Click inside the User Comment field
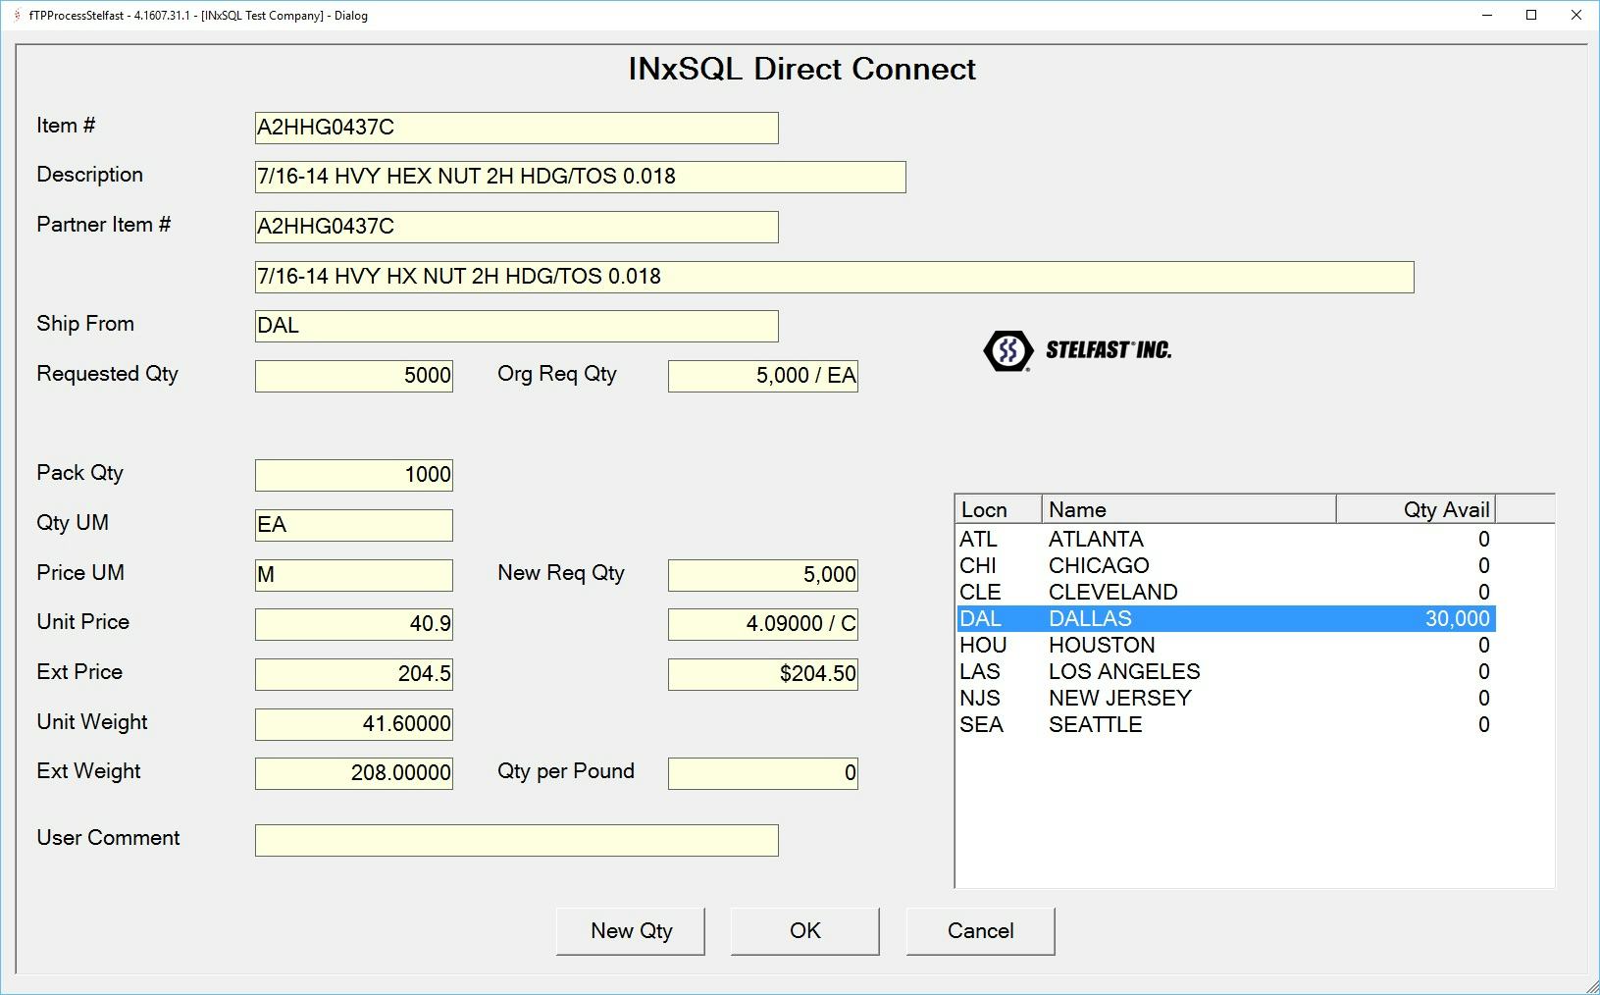Image resolution: width=1600 pixels, height=995 pixels. pyautogui.click(x=515, y=839)
